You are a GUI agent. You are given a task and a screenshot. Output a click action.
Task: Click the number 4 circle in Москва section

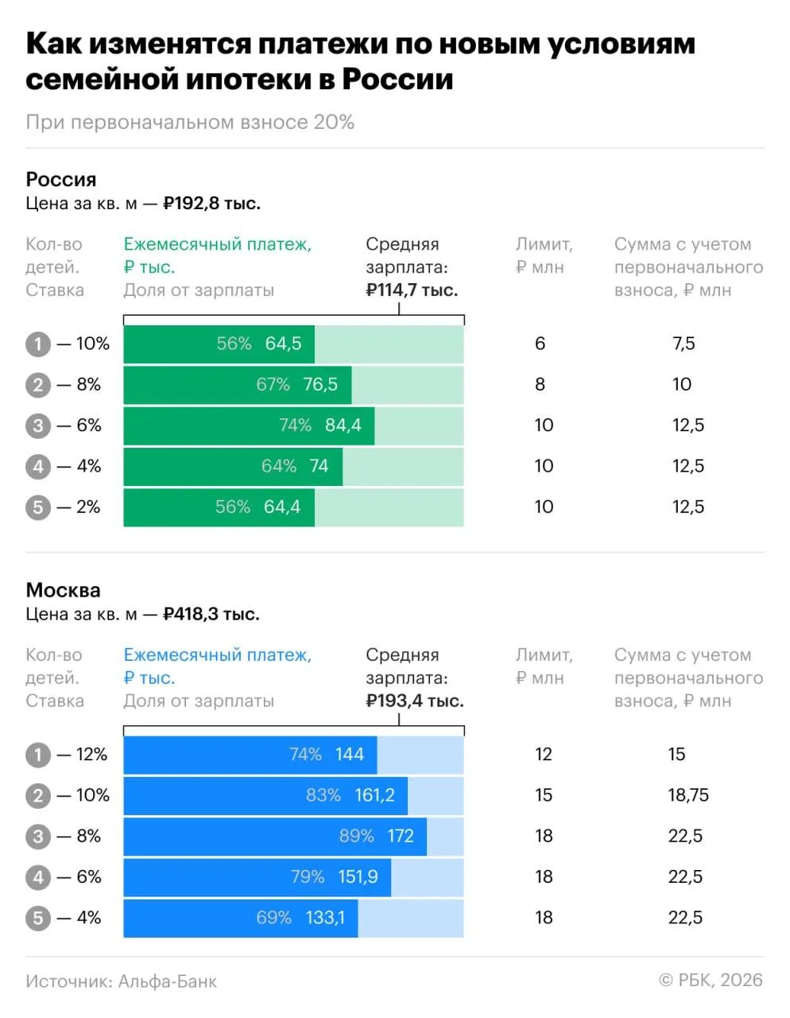[x=37, y=878]
